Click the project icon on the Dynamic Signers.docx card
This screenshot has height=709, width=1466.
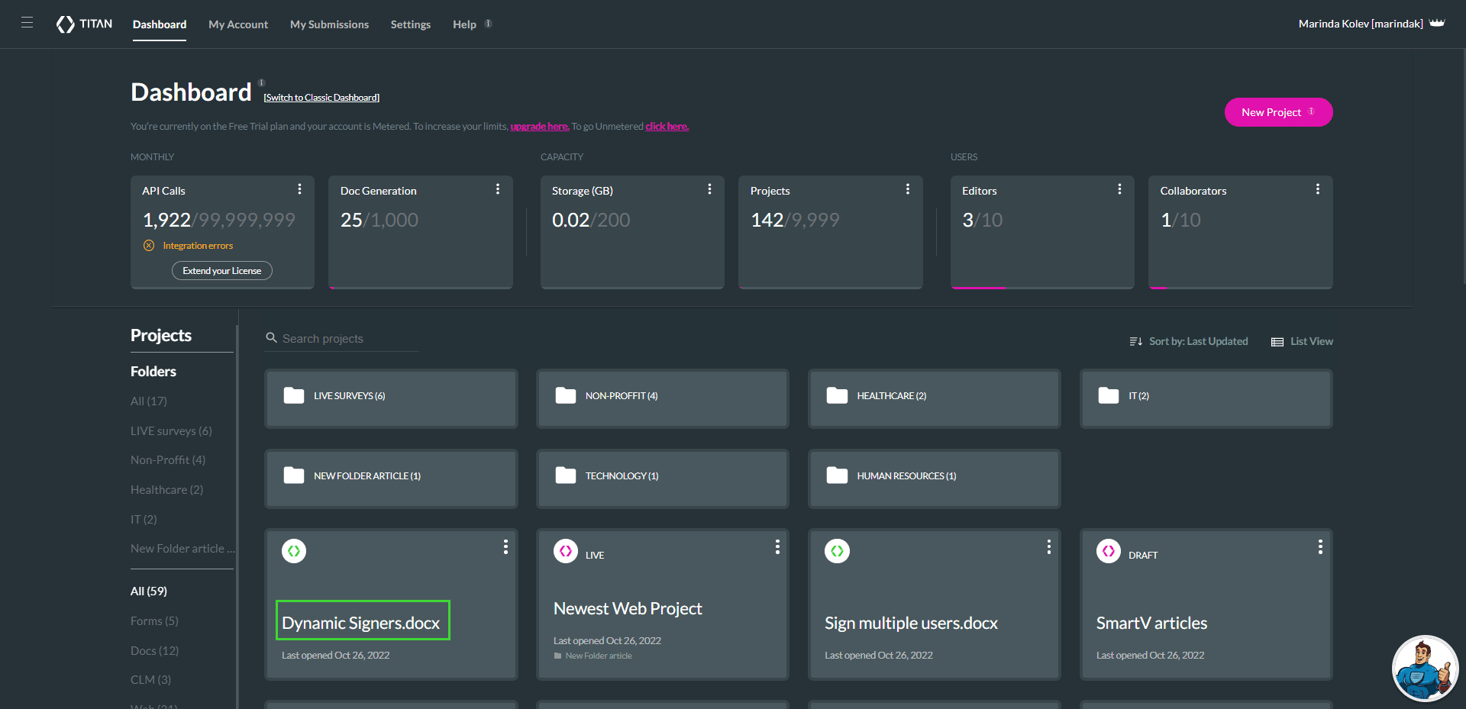pos(294,550)
